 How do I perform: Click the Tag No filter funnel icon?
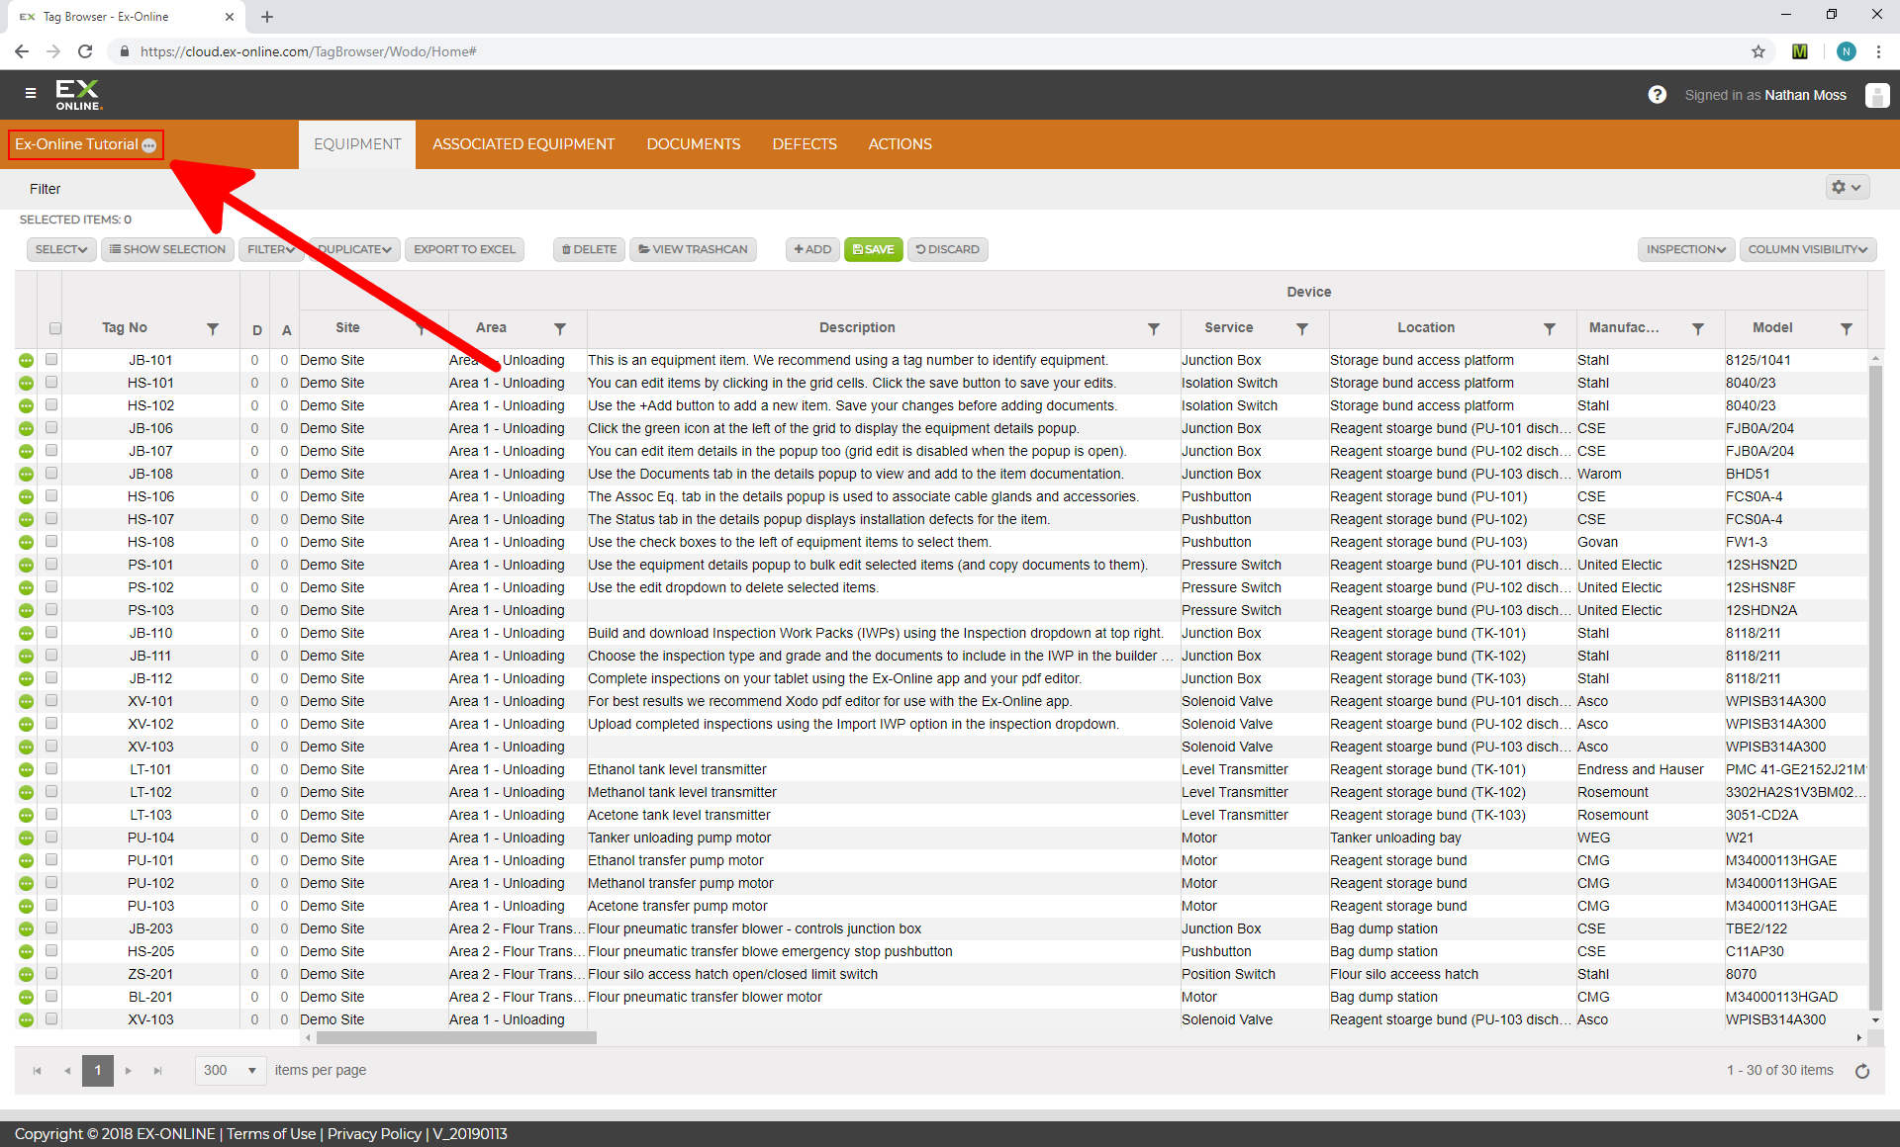213,328
